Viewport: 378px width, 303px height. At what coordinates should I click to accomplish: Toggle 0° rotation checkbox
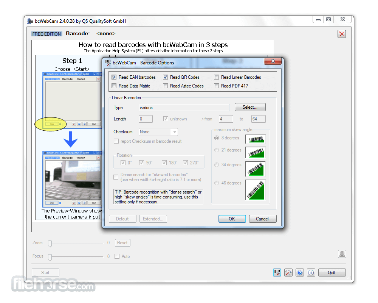click(x=123, y=163)
